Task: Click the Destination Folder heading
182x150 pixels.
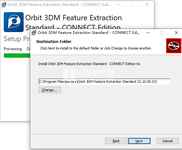Action: click(54, 42)
